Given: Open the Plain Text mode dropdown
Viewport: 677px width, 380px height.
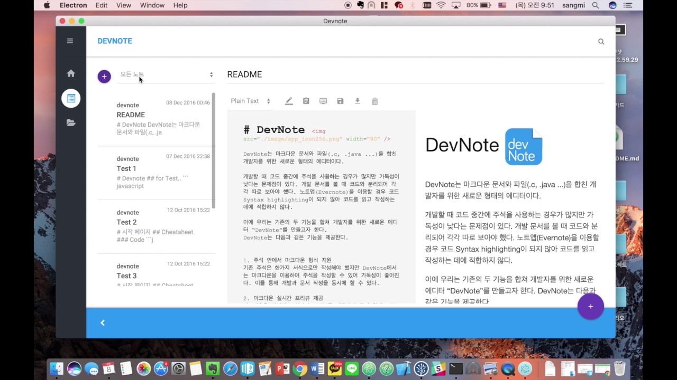Looking at the screenshot, I should click(x=251, y=101).
